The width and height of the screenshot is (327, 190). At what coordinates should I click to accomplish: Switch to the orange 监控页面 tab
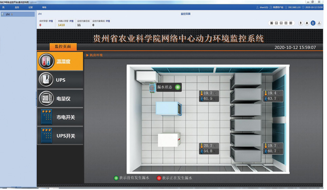(63, 46)
